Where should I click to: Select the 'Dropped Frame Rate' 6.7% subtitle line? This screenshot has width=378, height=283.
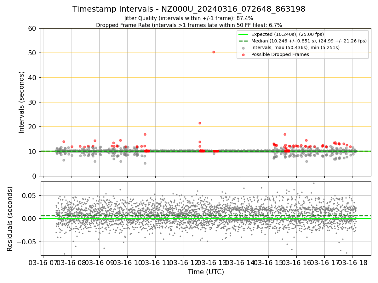189,25
